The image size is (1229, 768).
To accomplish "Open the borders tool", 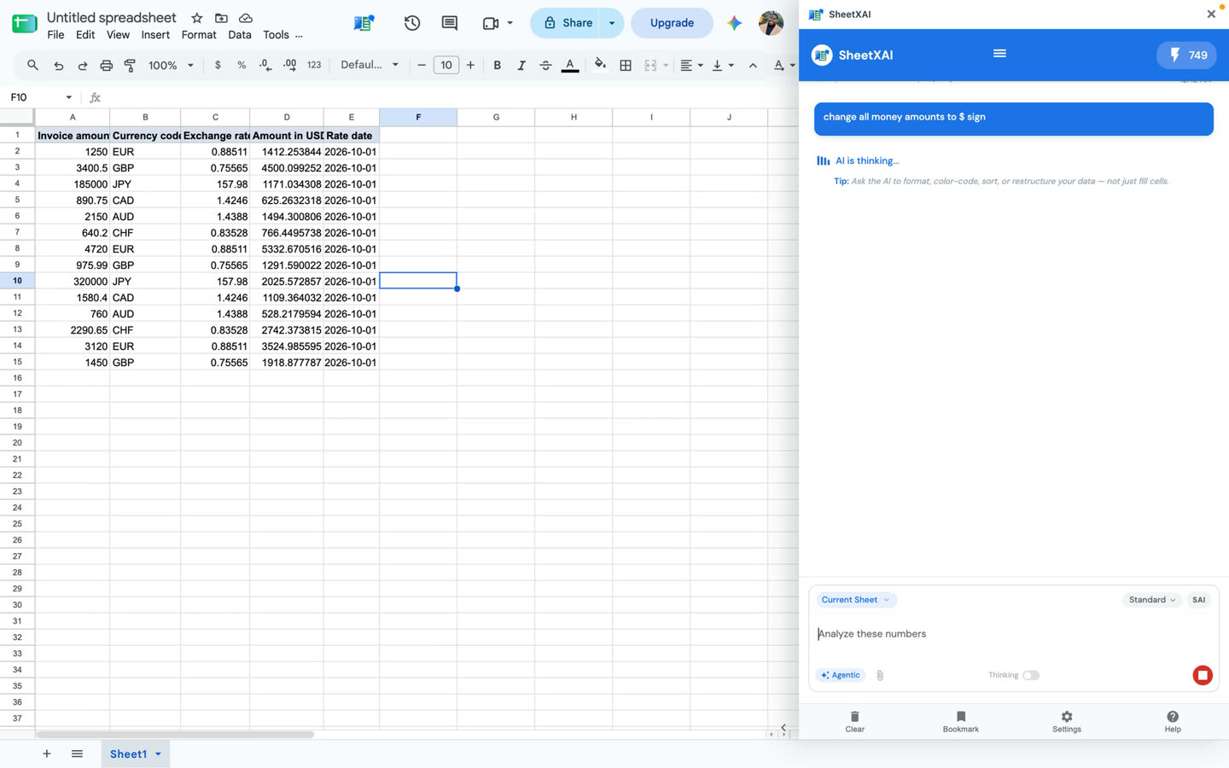I will point(626,65).
